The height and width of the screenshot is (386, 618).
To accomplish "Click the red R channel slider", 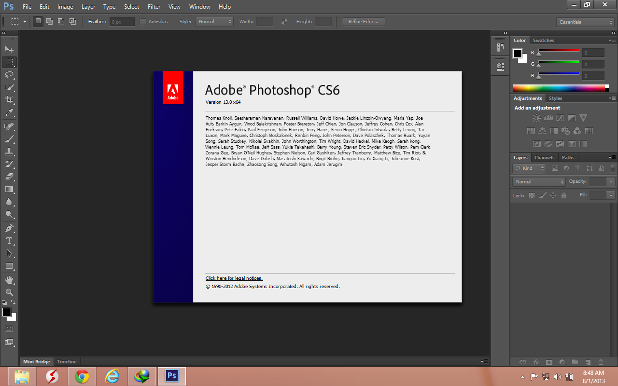I will pyautogui.click(x=559, y=51).
